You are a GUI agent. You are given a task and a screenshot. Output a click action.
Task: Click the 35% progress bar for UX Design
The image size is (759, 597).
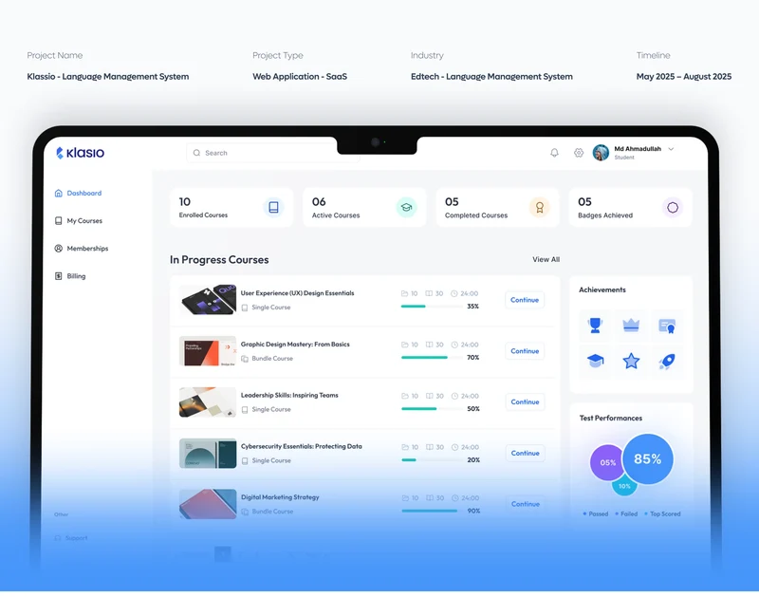click(431, 307)
